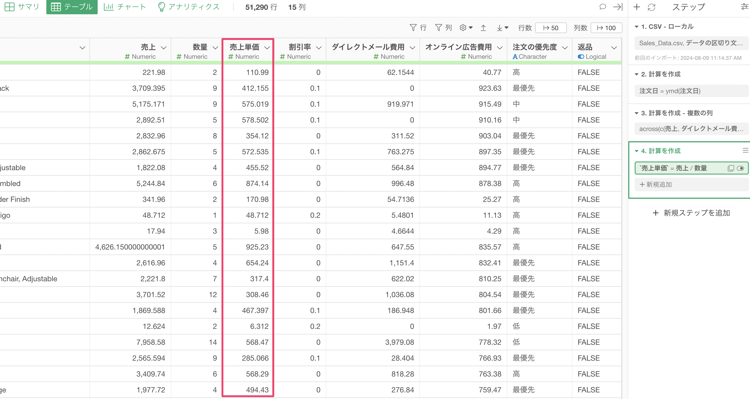Open the 注文日 = ymd(注文日) token
This screenshot has width=750, height=399.
point(691,91)
